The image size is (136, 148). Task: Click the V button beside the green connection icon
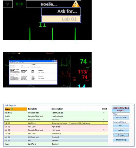point(8,4)
